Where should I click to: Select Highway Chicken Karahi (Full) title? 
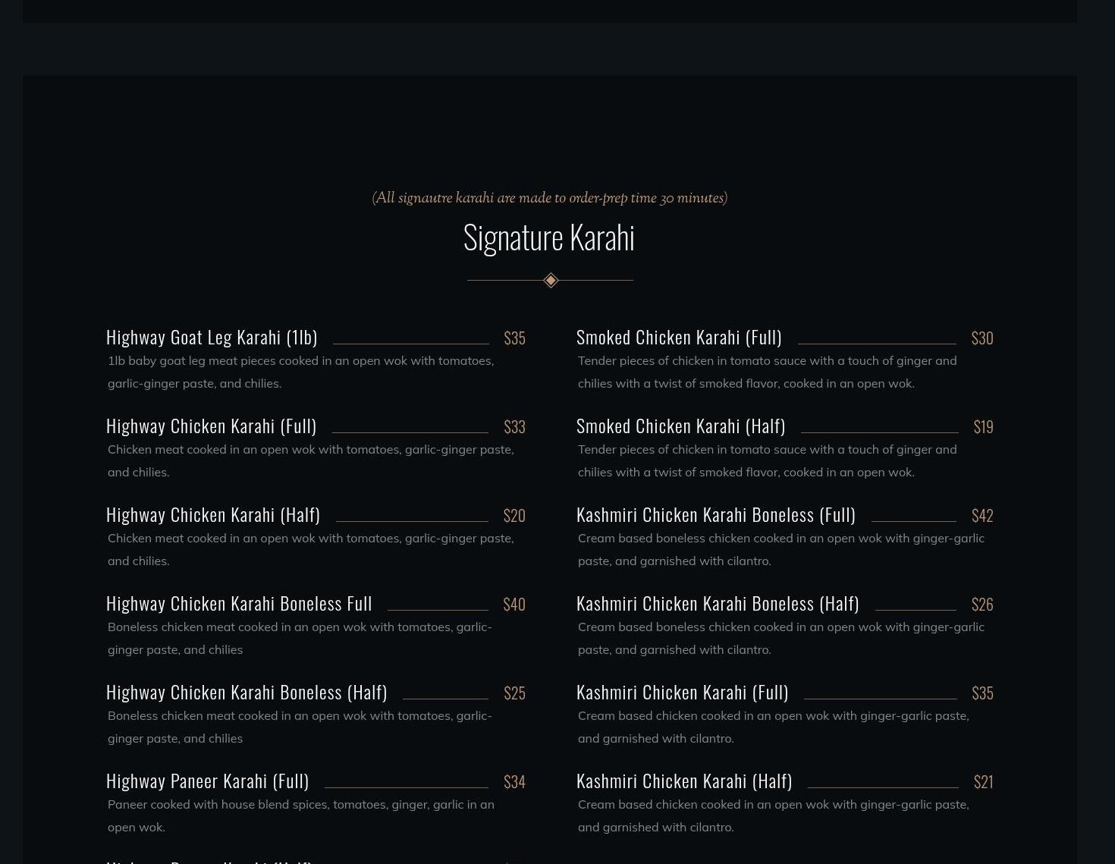pos(211,426)
